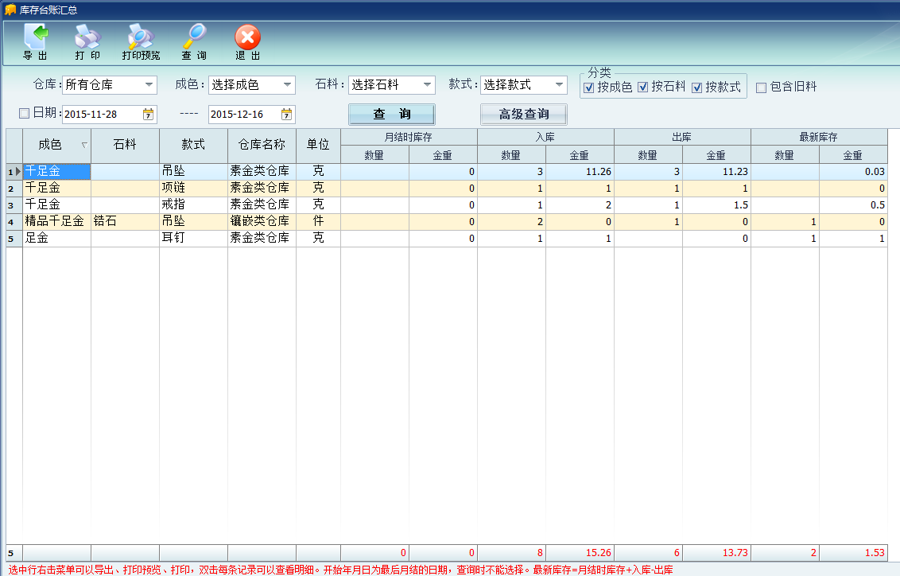Open the 选择成色 dropdown
900x576 pixels.
click(287, 85)
